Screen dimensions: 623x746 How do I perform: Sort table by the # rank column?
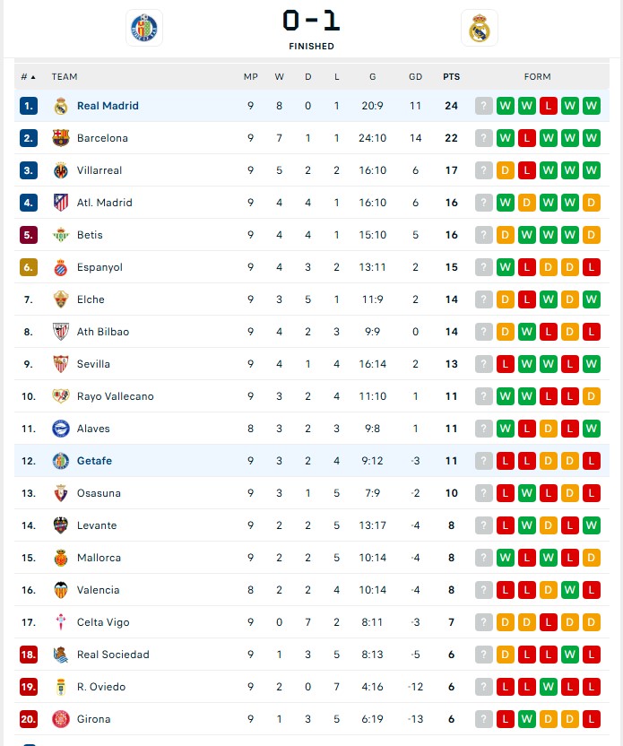[29, 77]
